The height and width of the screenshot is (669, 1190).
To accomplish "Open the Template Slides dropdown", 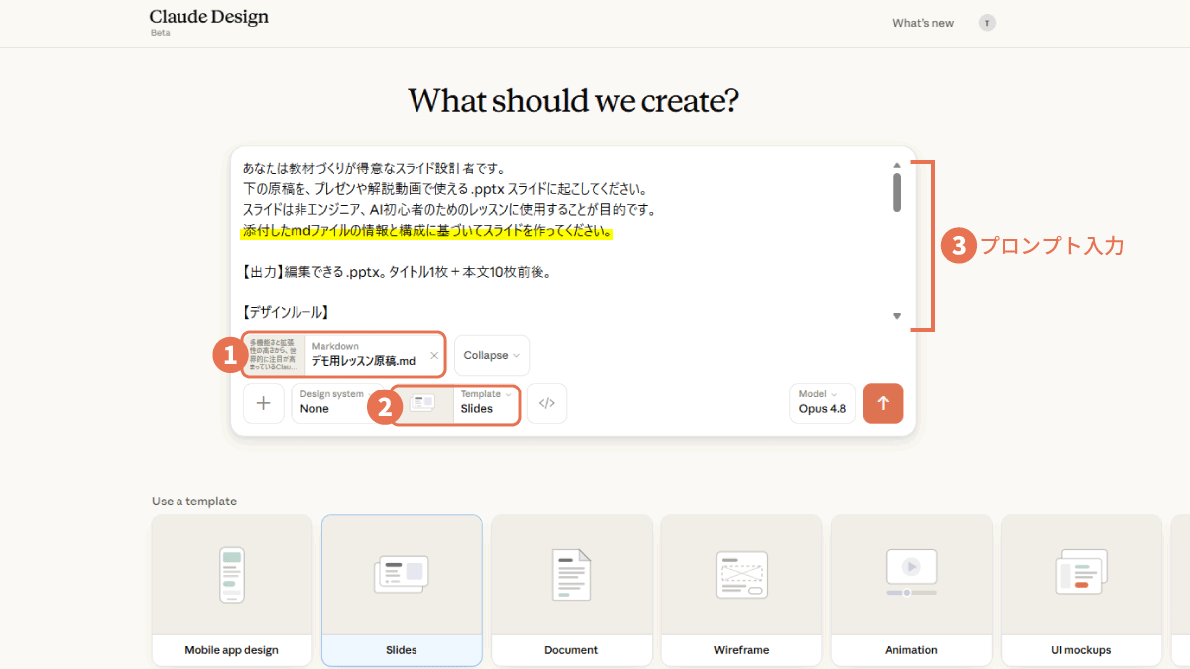I will [456, 403].
